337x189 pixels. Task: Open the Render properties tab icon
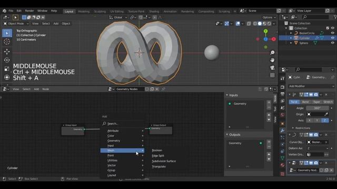(x=283, y=87)
